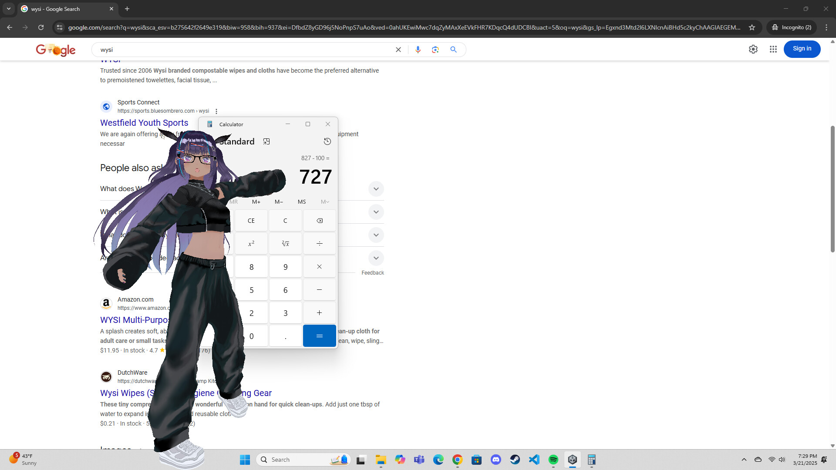Expand the question chevron above Feedback

click(x=376, y=258)
